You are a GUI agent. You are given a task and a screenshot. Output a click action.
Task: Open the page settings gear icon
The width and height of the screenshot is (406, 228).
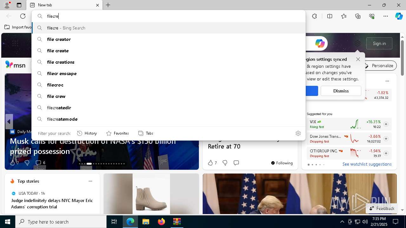pos(357,43)
